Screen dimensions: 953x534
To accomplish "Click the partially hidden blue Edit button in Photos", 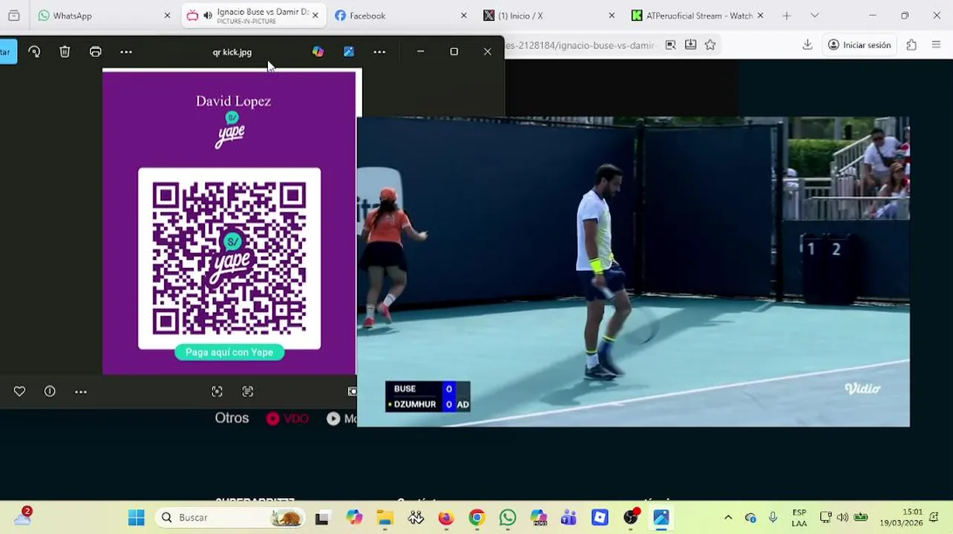I will tap(8, 52).
